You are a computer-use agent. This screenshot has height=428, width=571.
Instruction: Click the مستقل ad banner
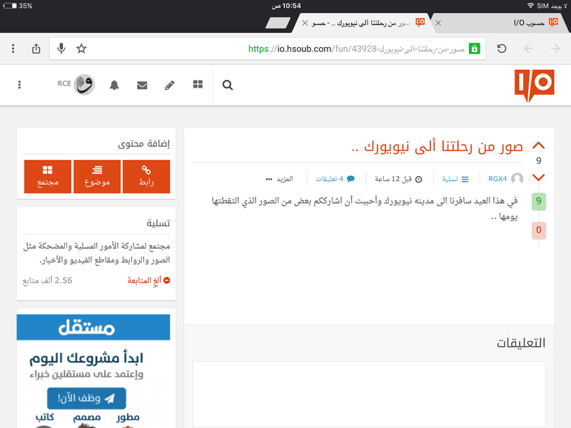coord(94,327)
